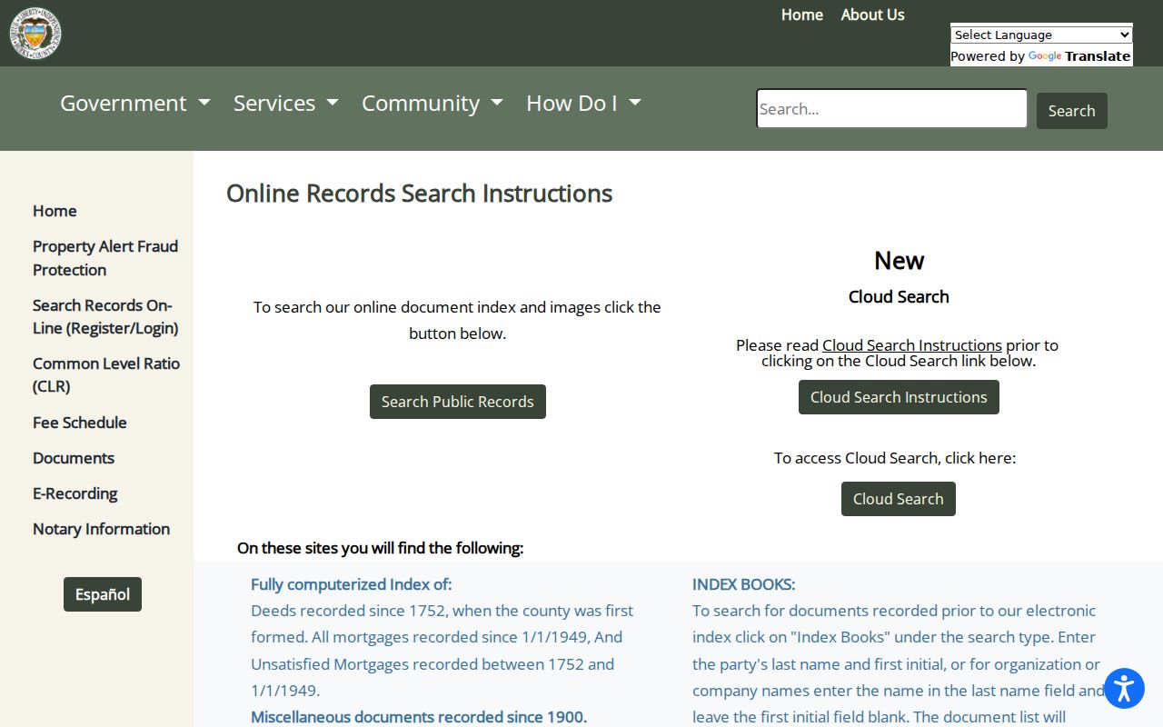Image resolution: width=1163 pixels, height=727 pixels.
Task: Click the Cloud Search button
Action: pyautogui.click(x=899, y=499)
